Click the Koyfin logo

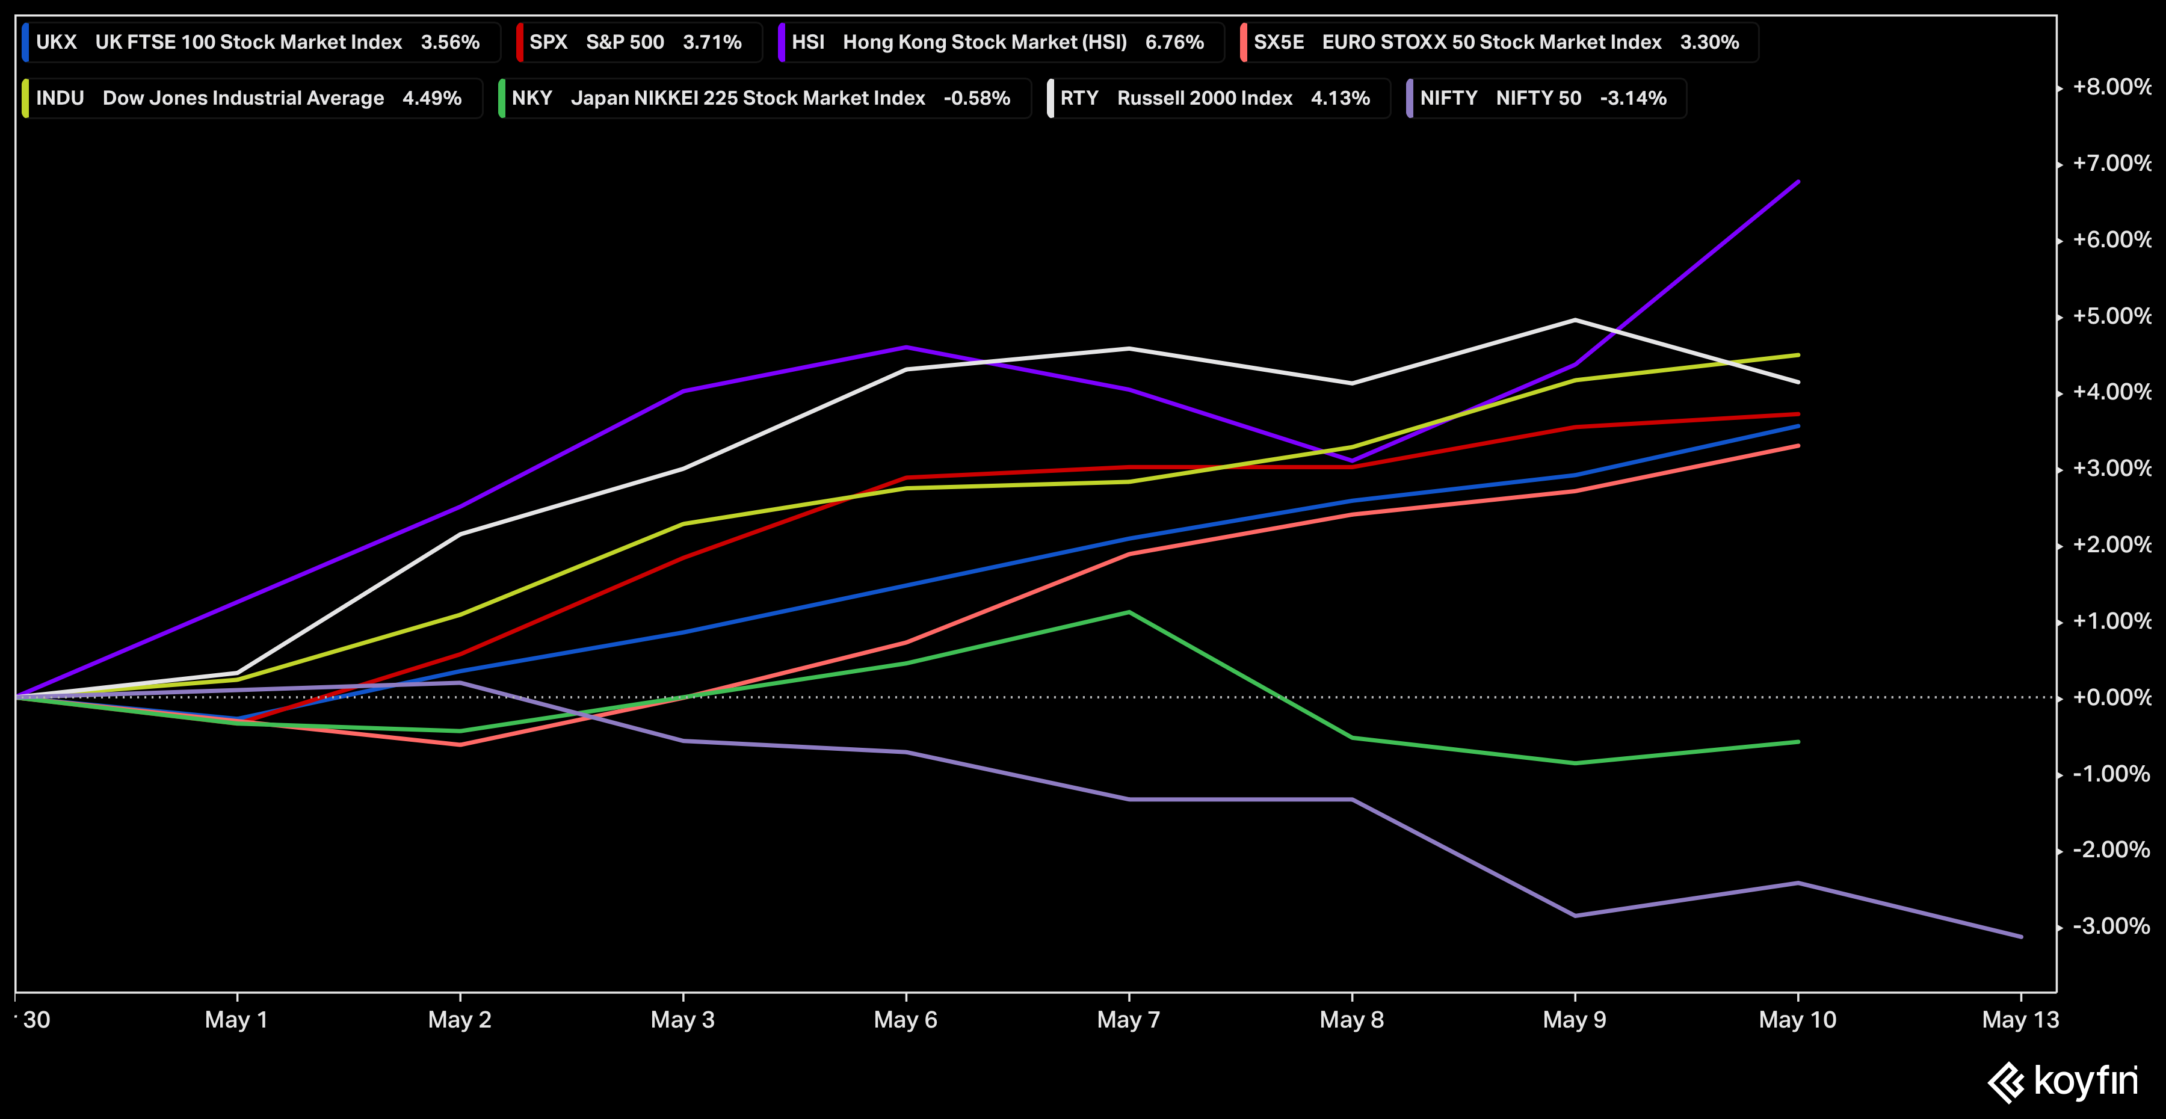coord(2063,1081)
